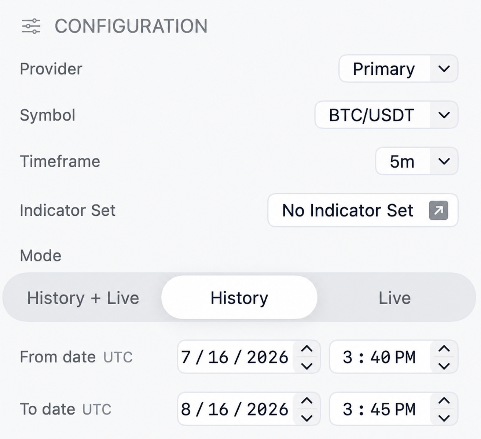
Task: Increment To date with the up arrow
Action: click(x=306, y=401)
